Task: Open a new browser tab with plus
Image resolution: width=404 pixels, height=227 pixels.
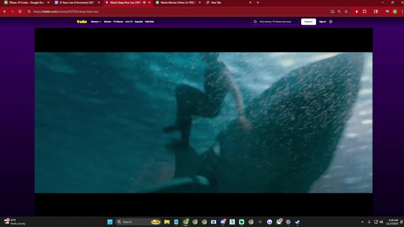Action: click(x=258, y=3)
